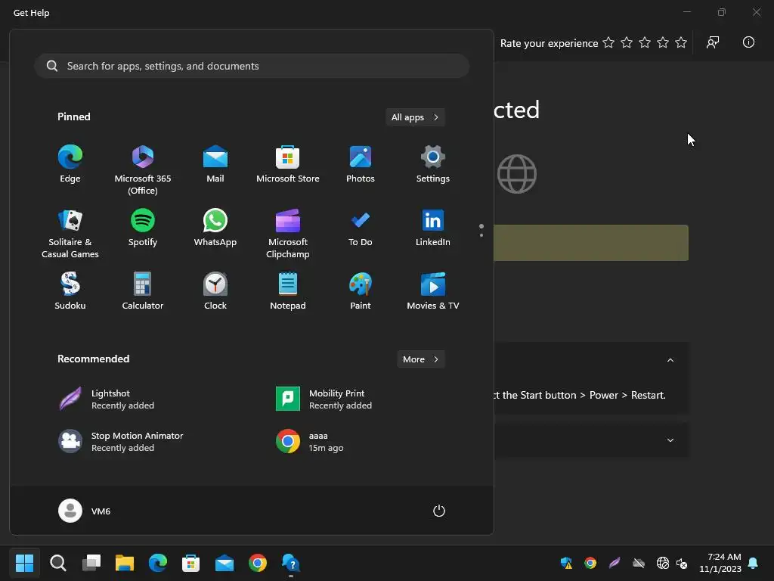The width and height of the screenshot is (774, 581).
Task: Open recommended Lightshot app
Action: coord(106,399)
